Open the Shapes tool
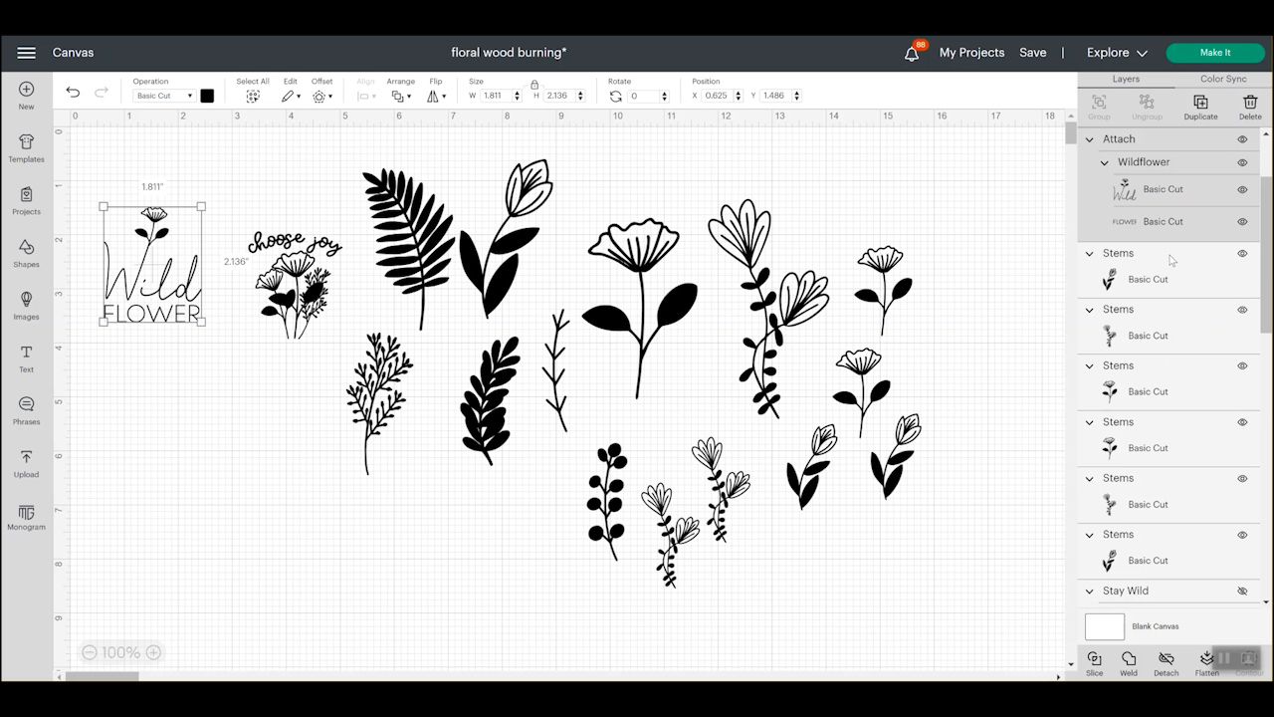This screenshot has height=717, width=1274. point(26,253)
